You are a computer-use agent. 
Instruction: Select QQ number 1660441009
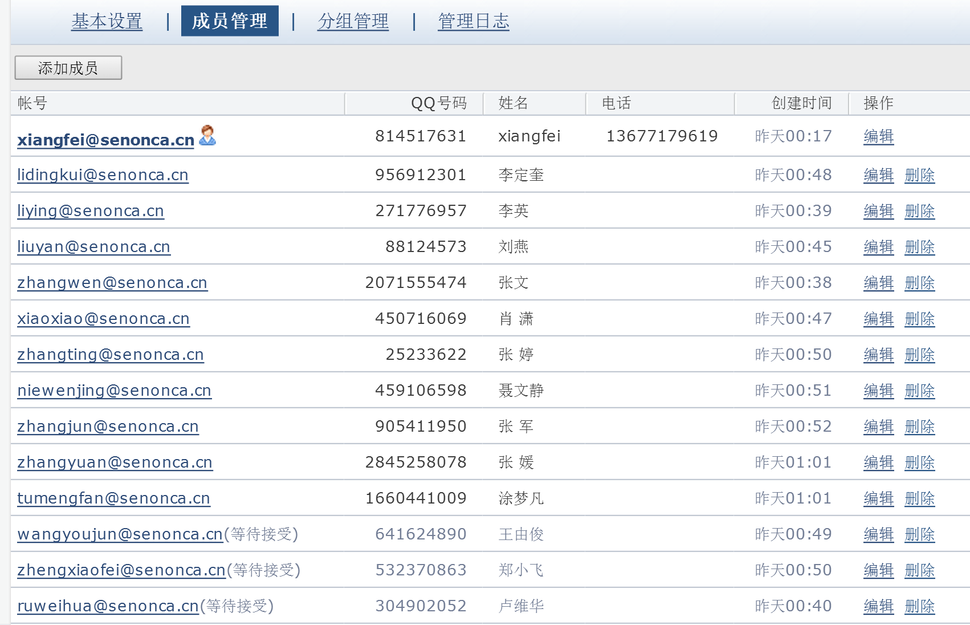[x=416, y=498]
